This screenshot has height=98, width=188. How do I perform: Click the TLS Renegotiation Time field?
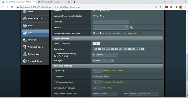click(97, 82)
